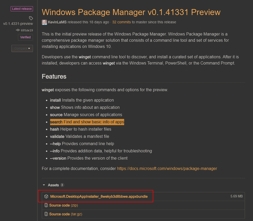Screen dimensions: 253x221
Task: Click 'install Installs the given application' item
Action: point(82,100)
